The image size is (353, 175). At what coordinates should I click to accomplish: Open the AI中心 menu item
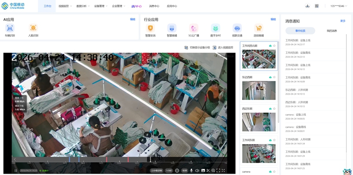(136, 6)
